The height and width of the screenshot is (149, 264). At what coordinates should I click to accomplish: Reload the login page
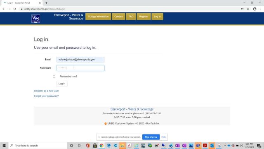15,9
